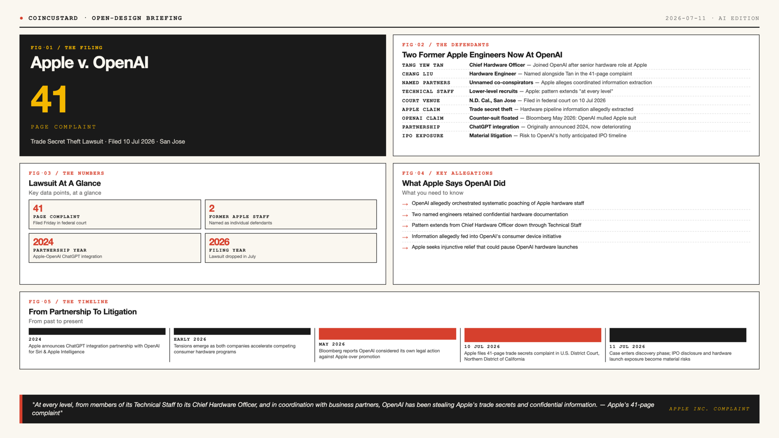Select the APPLE CLAIM row
779x438 pixels.
coord(576,109)
